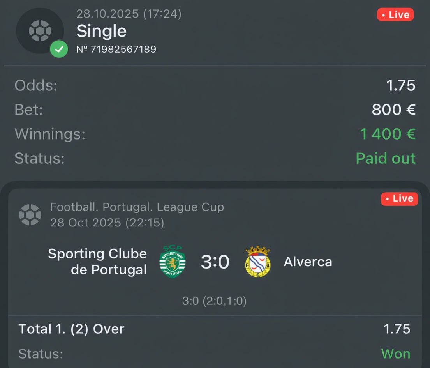430x368 pixels.
Task: Click the 1 400 € winnings amount
Action: (x=388, y=134)
